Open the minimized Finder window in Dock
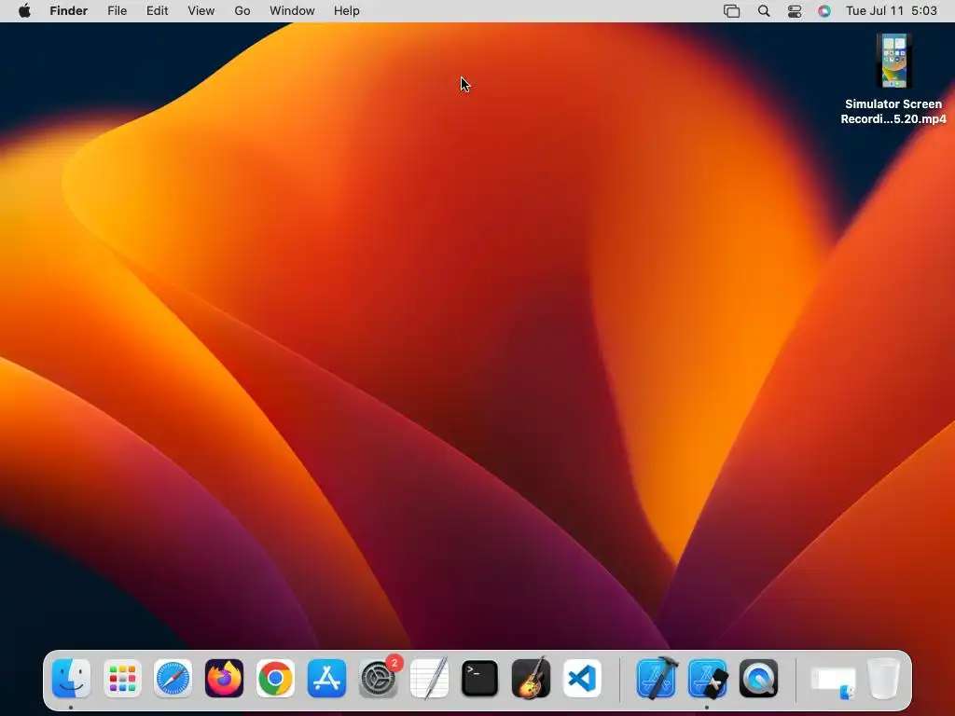Viewport: 955px width, 716px height. (833, 682)
